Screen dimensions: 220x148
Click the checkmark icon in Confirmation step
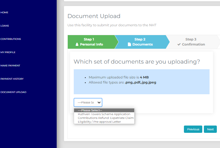click(x=179, y=45)
